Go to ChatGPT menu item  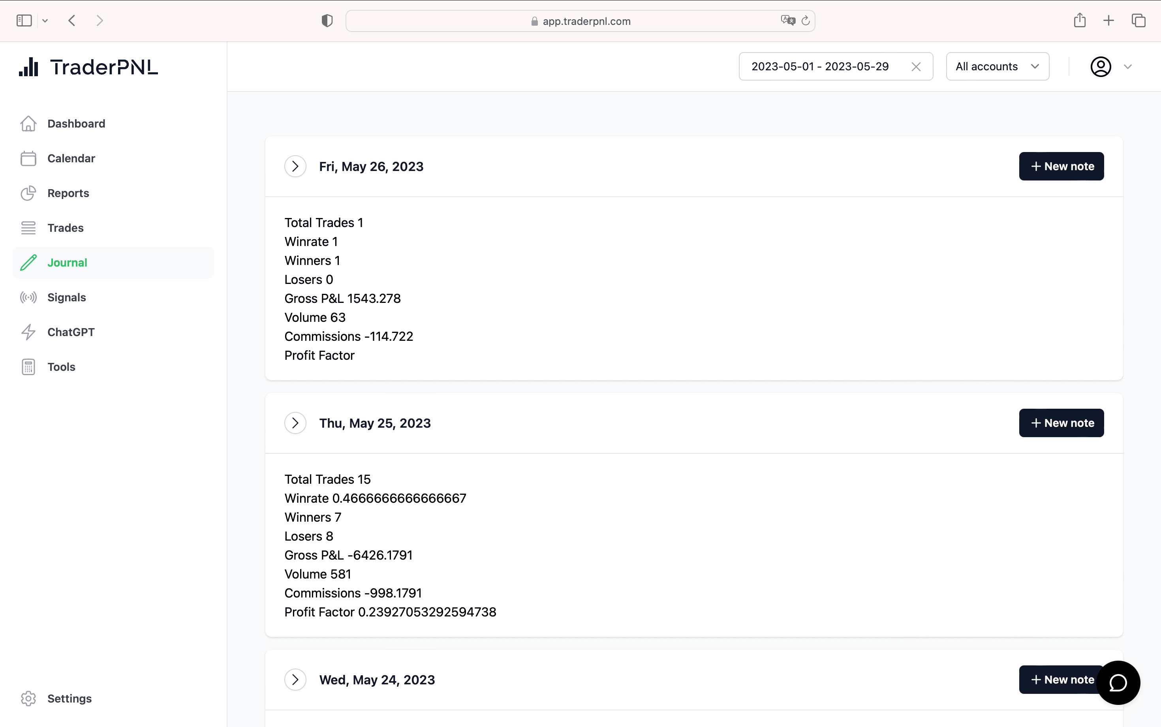point(113,332)
